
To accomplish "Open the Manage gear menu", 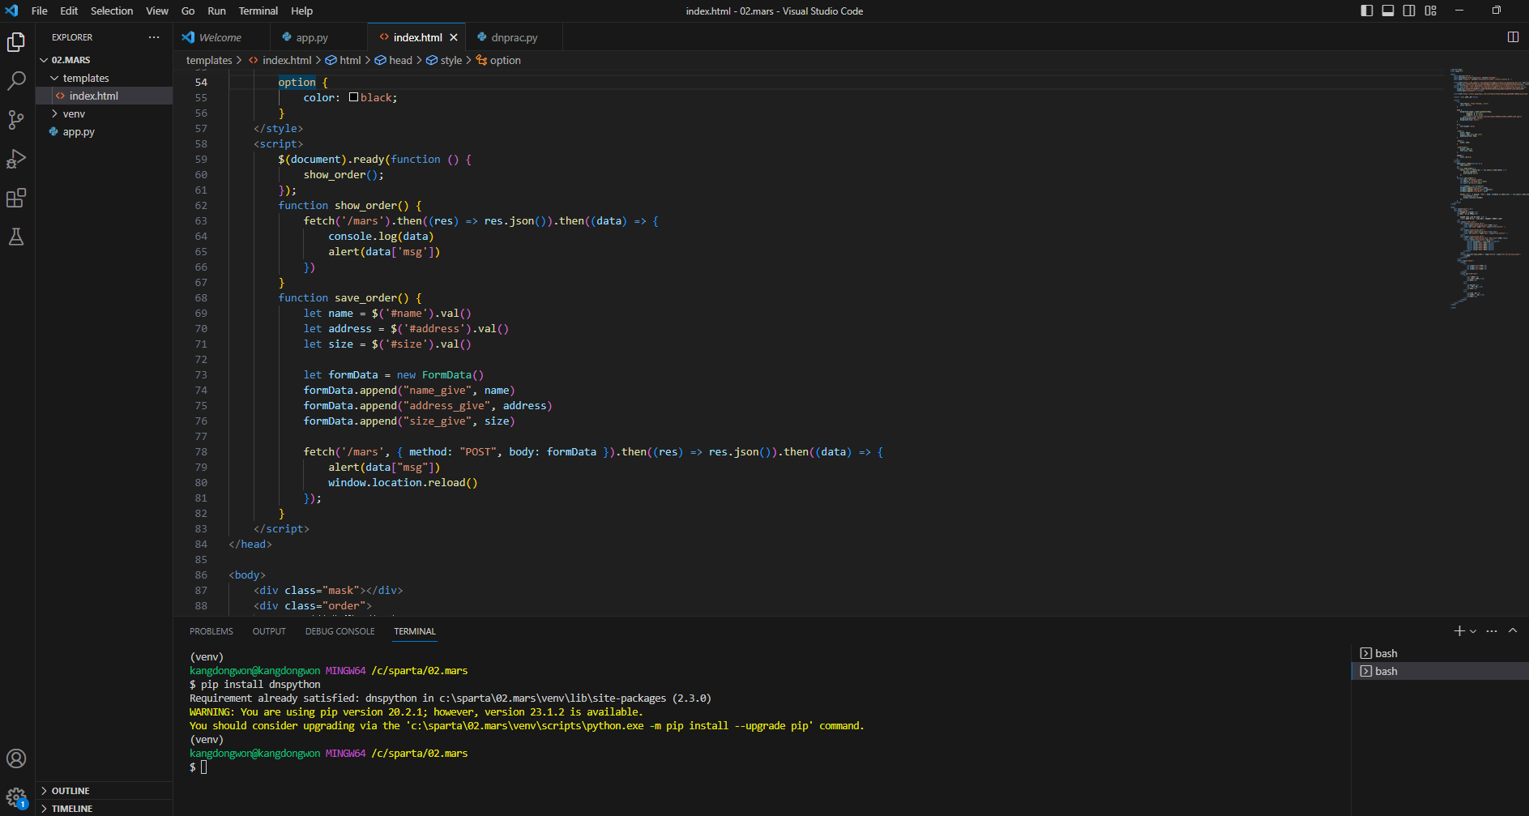I will pos(16,797).
